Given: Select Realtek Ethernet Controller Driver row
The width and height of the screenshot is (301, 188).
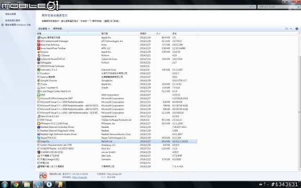Looking at the screenshot, I should point(117,127).
